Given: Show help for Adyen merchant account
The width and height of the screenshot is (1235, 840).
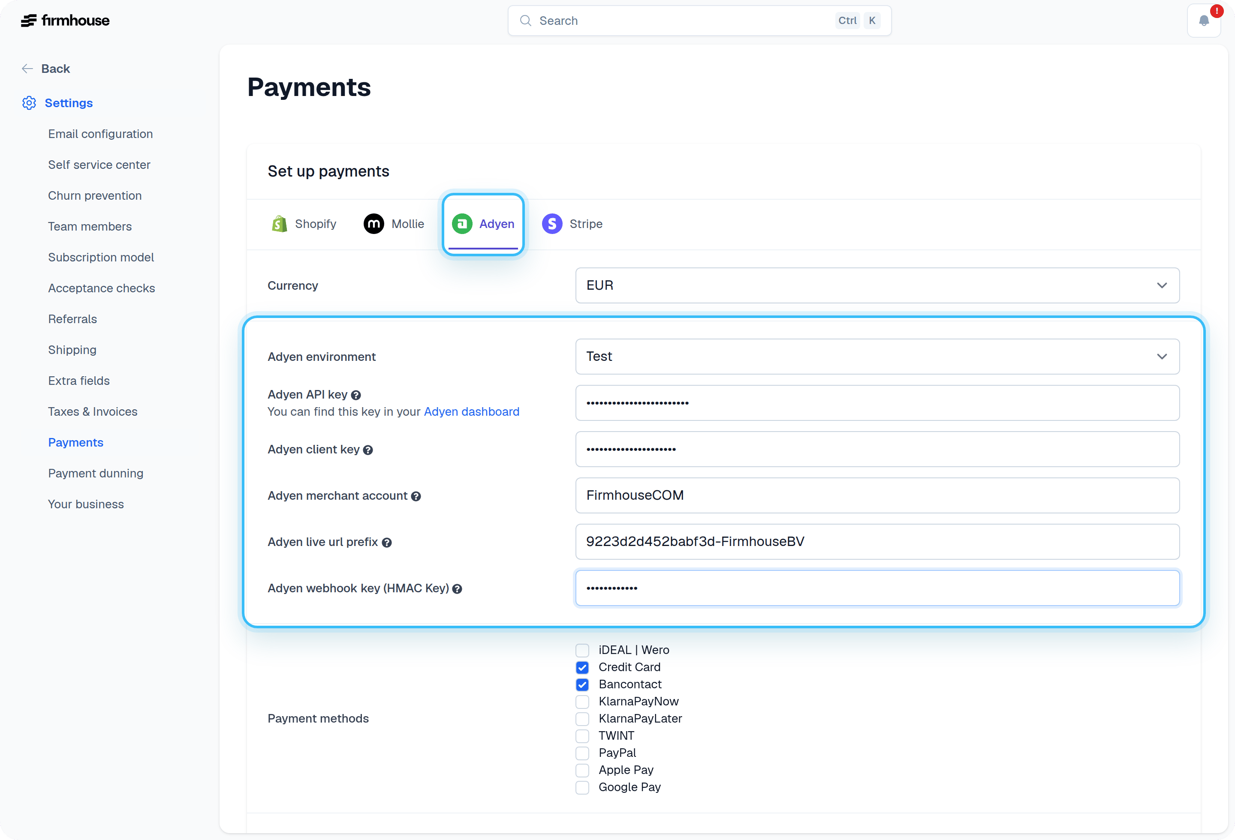Looking at the screenshot, I should pos(416,496).
